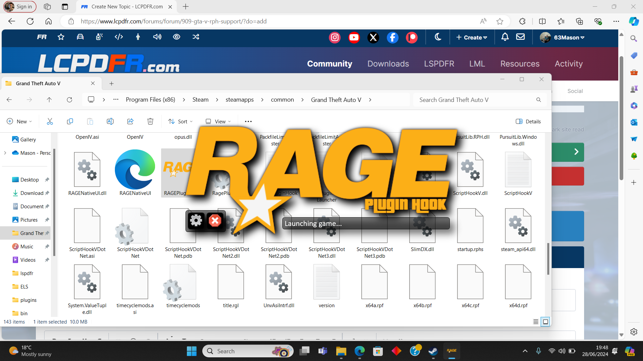Toggle the Details pane button
The image size is (643, 361).
tap(528, 121)
